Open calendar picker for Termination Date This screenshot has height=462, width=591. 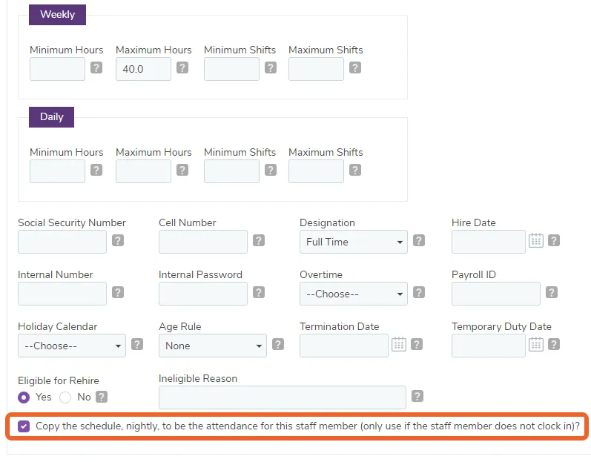click(398, 344)
